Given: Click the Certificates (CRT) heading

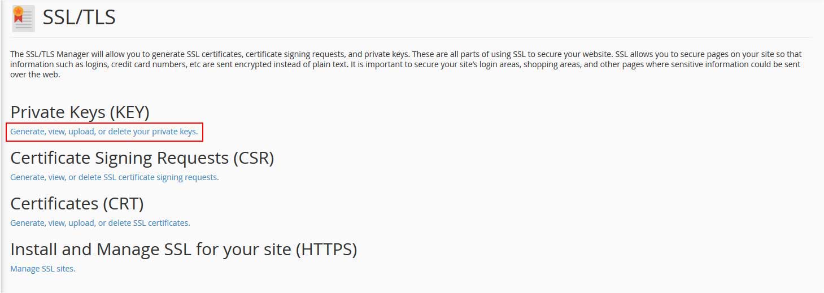Looking at the screenshot, I should [77, 203].
